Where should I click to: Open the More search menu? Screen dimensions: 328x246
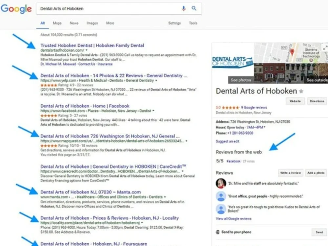[110, 23]
